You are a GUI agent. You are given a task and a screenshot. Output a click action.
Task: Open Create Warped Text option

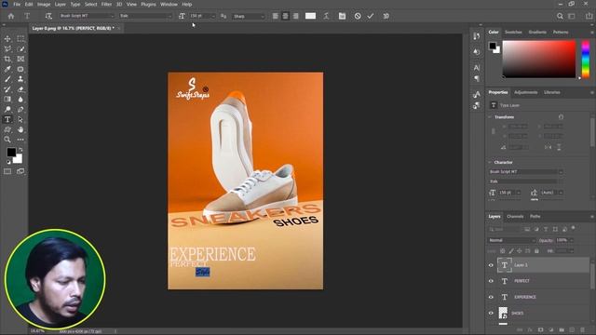point(326,16)
